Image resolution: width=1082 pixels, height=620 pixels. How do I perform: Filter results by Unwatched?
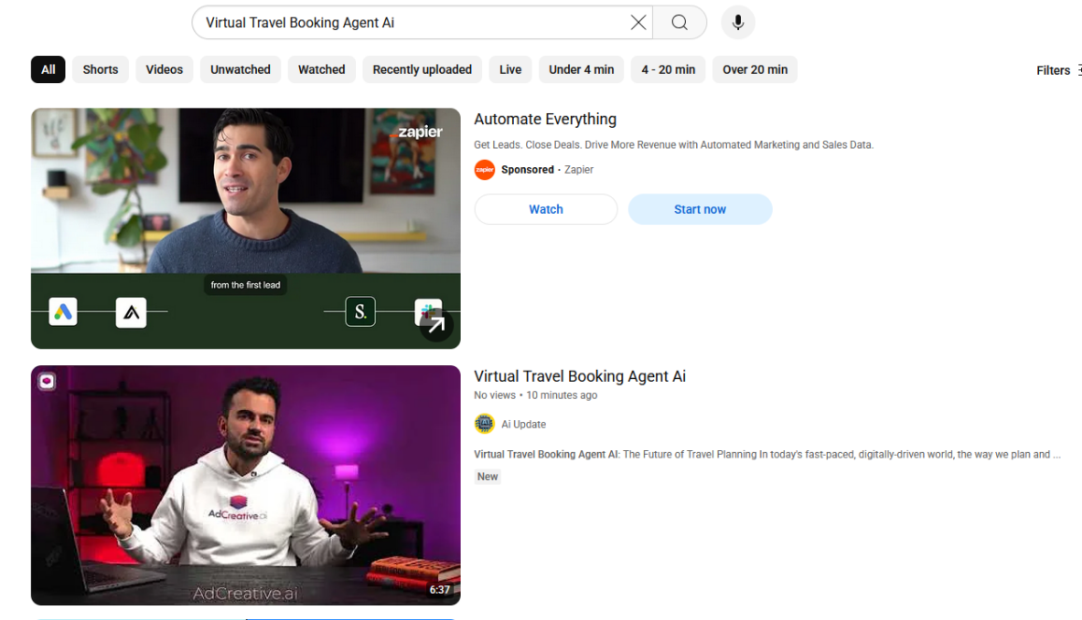pos(240,70)
